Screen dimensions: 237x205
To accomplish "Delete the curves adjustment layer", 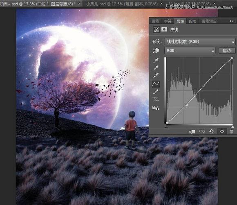I will (231, 131).
